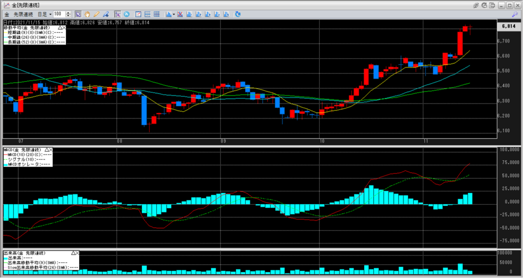
Task: Click the link chain icon in title bar
Action: click(476, 5)
